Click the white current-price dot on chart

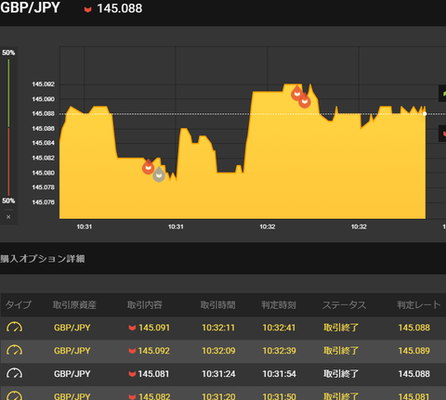425,114
